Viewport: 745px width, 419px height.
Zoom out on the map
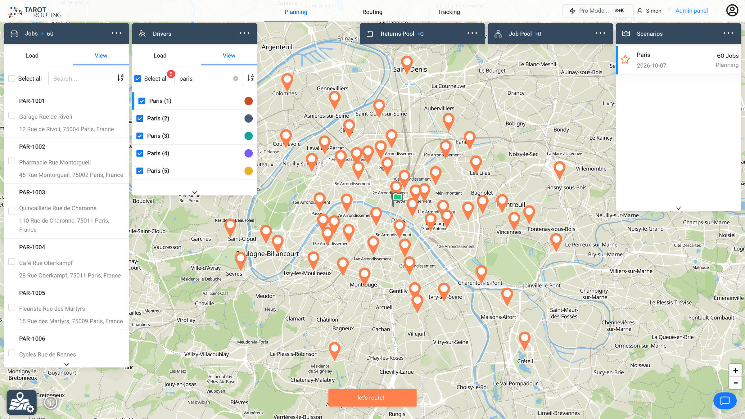tap(735, 383)
